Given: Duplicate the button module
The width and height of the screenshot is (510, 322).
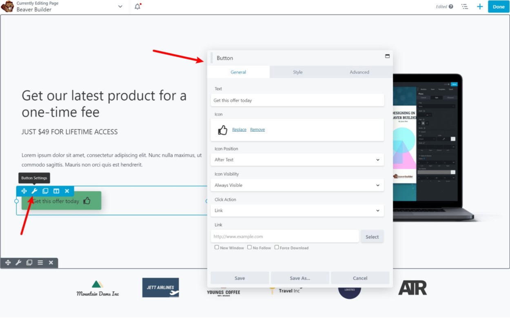Looking at the screenshot, I should pos(45,191).
